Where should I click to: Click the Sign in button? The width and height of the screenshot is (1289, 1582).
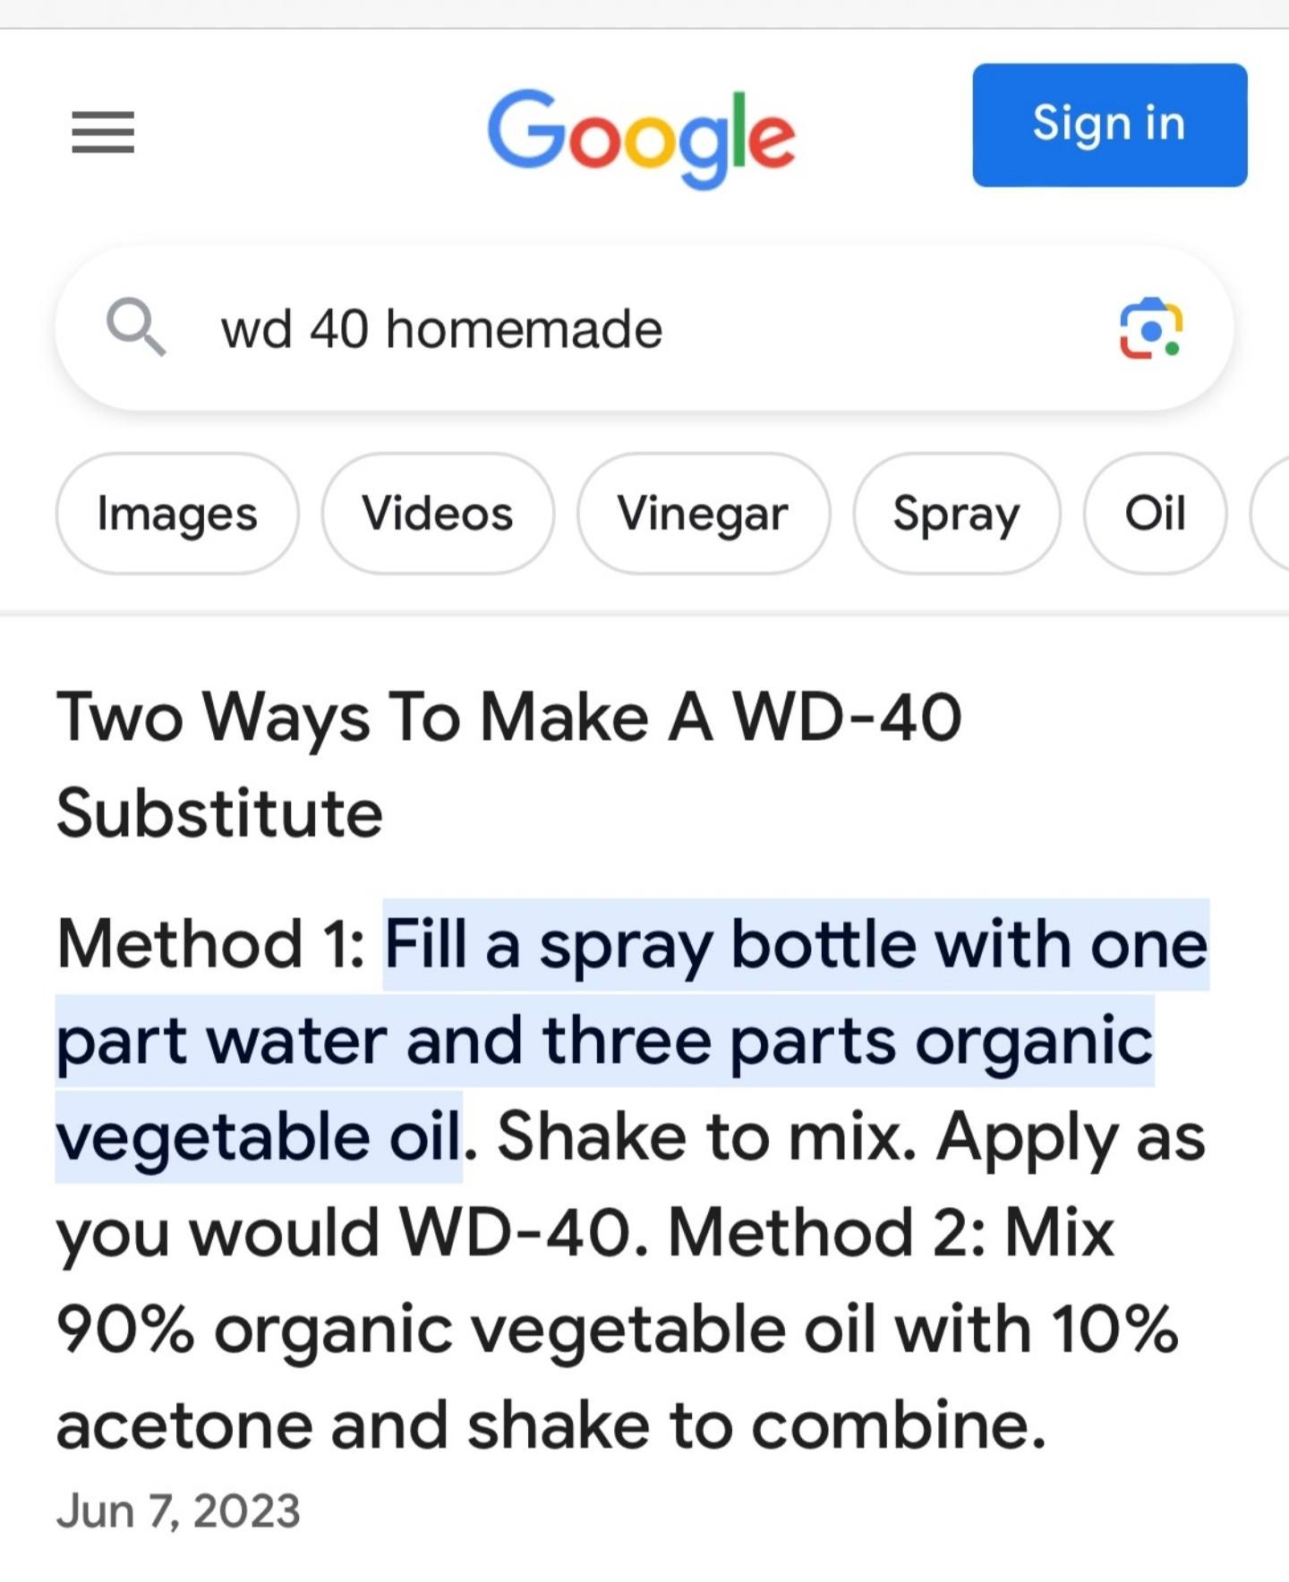pos(1110,124)
